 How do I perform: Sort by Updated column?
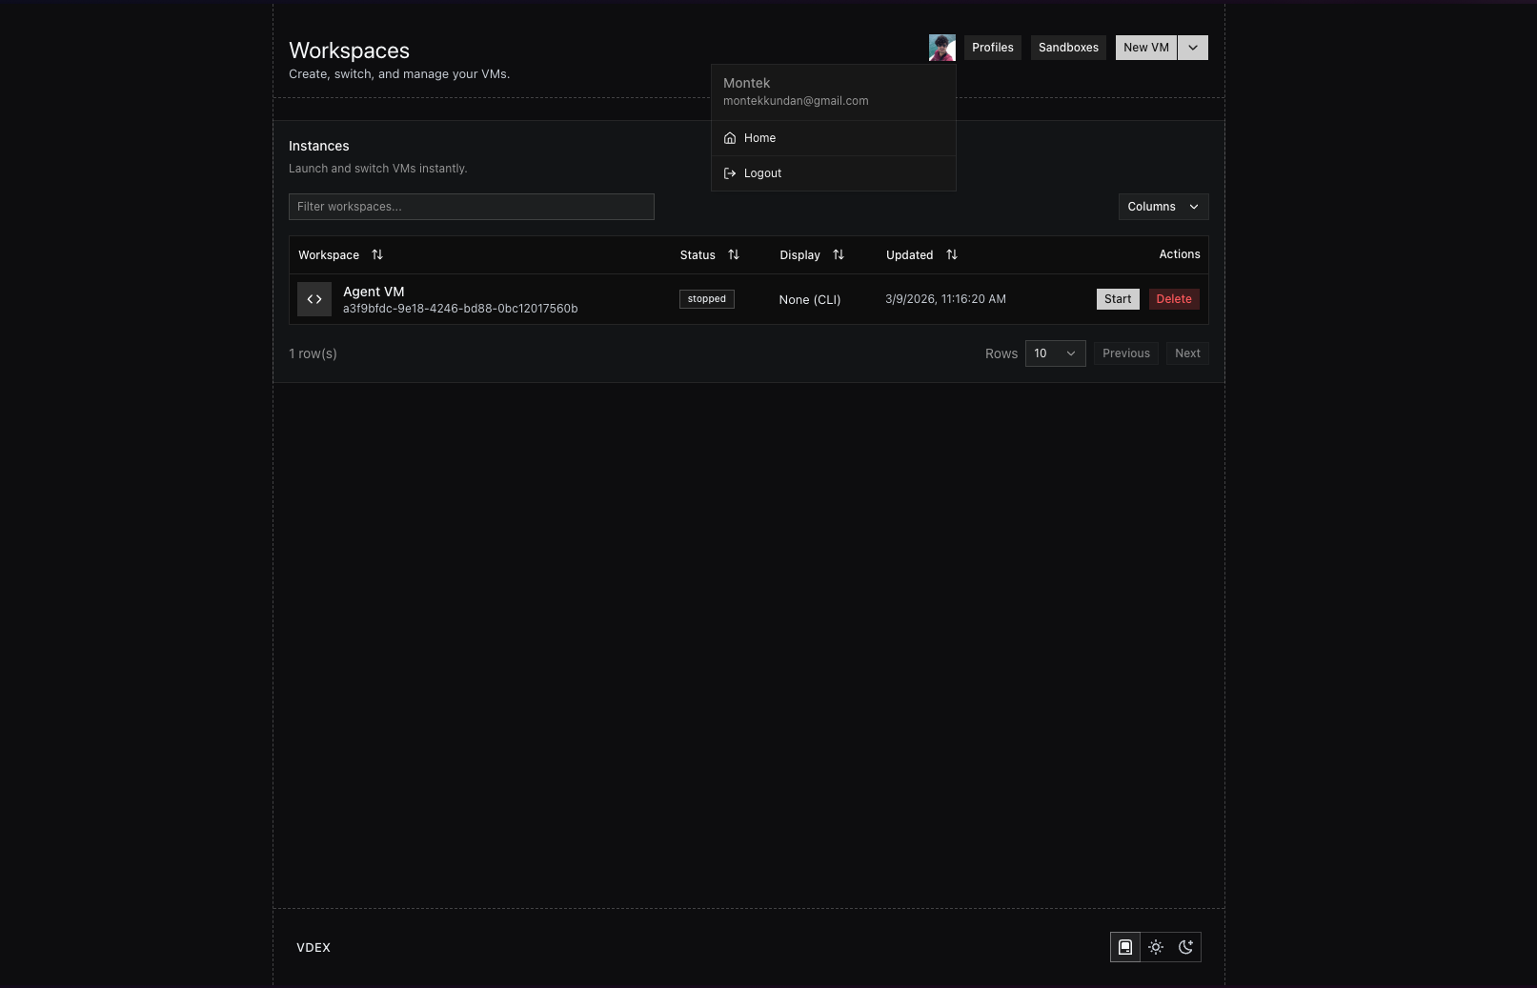tap(921, 254)
